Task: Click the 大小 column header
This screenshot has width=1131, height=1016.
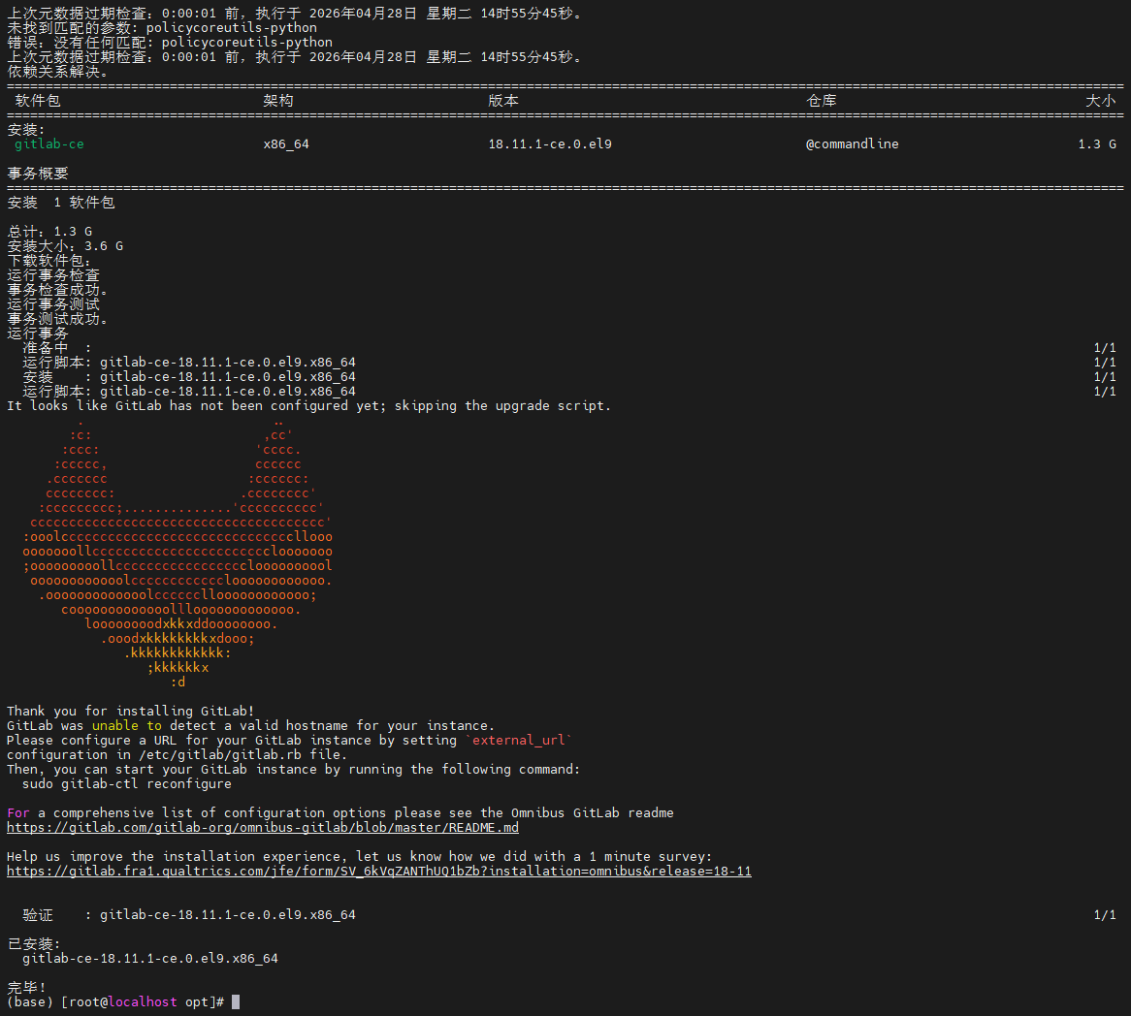Action: tap(1101, 101)
